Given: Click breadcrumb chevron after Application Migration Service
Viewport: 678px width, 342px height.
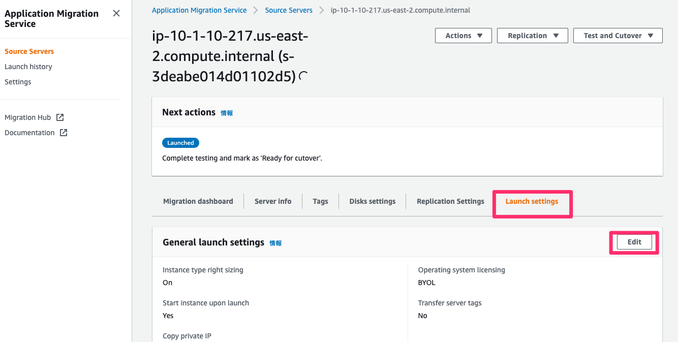Looking at the screenshot, I should coord(256,10).
